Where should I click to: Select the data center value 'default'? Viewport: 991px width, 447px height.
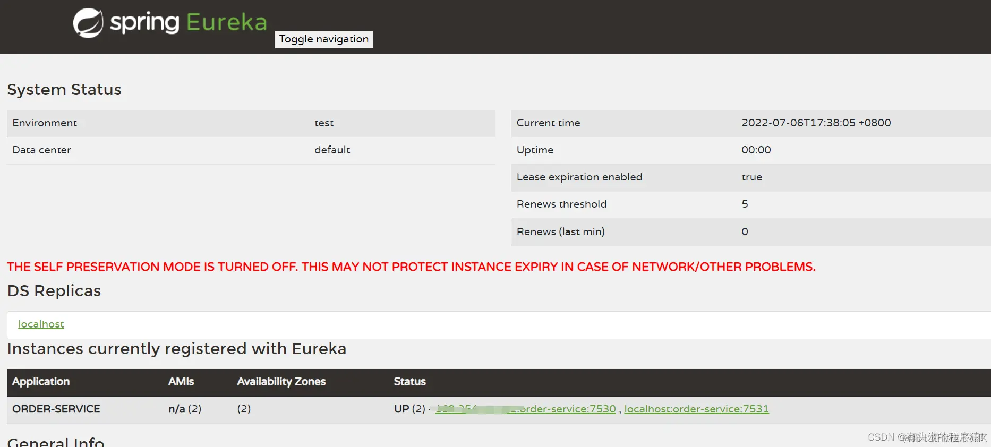click(x=332, y=150)
